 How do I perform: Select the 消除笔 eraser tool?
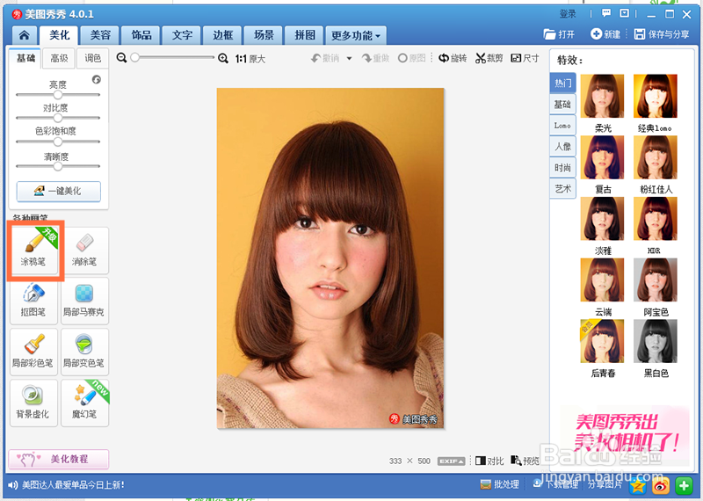tap(84, 250)
